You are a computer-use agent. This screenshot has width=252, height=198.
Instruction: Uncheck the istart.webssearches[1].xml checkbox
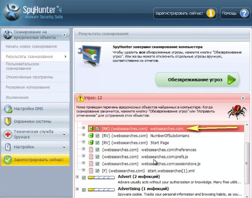click(x=97, y=171)
